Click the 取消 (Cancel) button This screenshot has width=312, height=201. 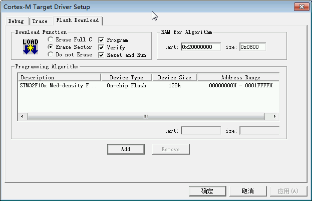[248, 192]
